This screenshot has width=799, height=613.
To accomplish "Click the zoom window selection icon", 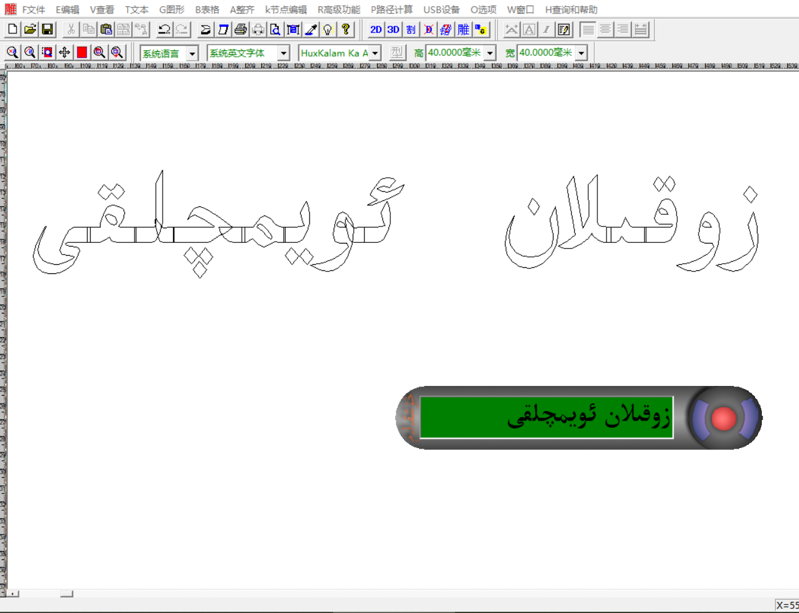I will 48,52.
